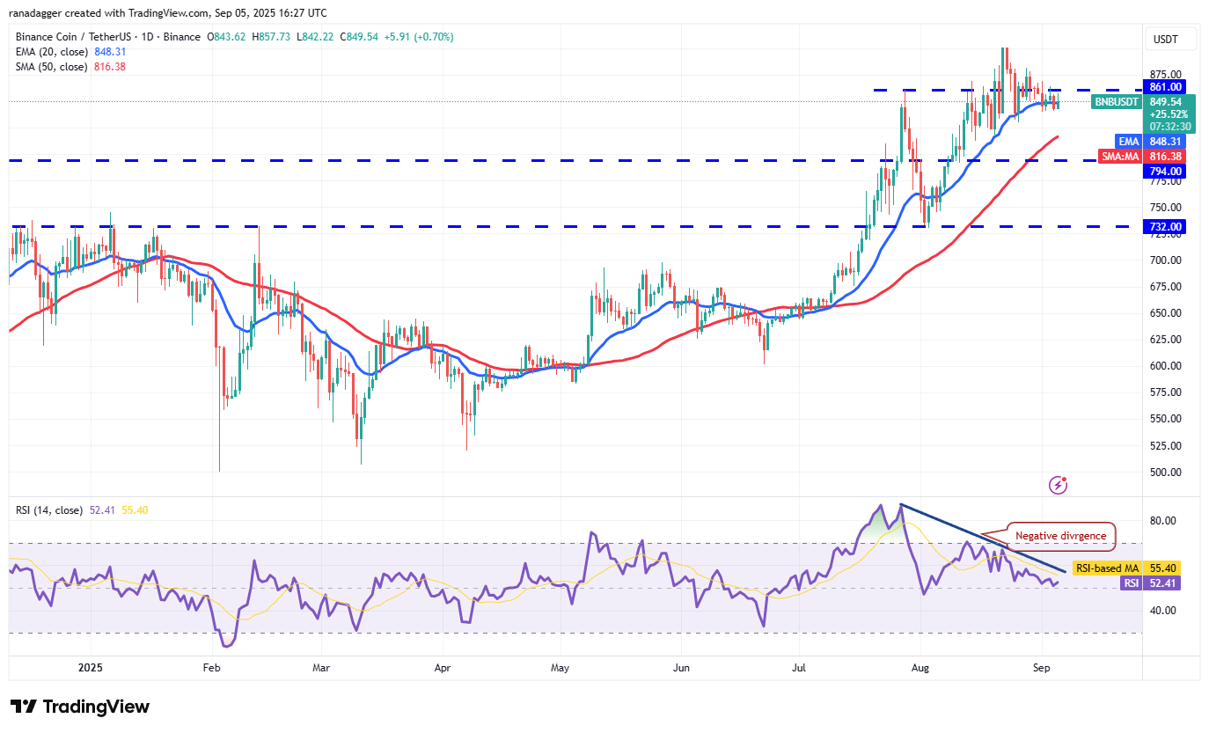Viewport: 1209px width, 733px height.
Task: Toggle visibility of EMA (20, close) indicator
Action: point(53,52)
